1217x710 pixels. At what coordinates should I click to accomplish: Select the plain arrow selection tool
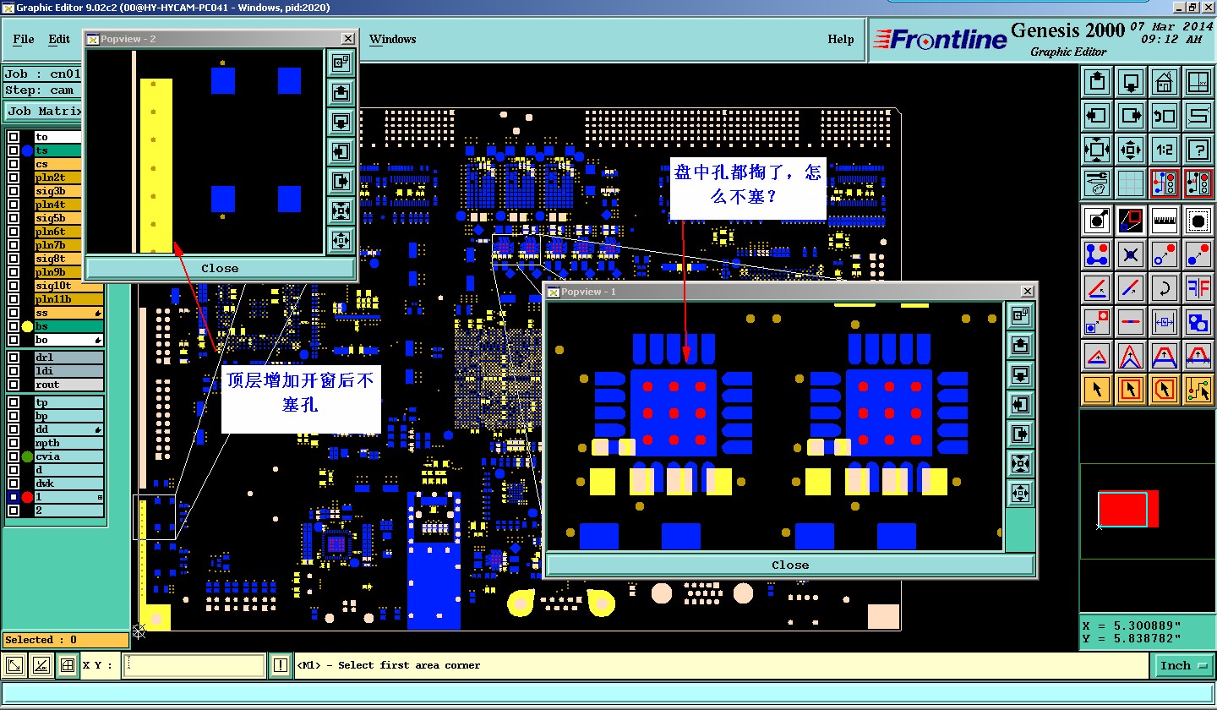tap(1097, 389)
